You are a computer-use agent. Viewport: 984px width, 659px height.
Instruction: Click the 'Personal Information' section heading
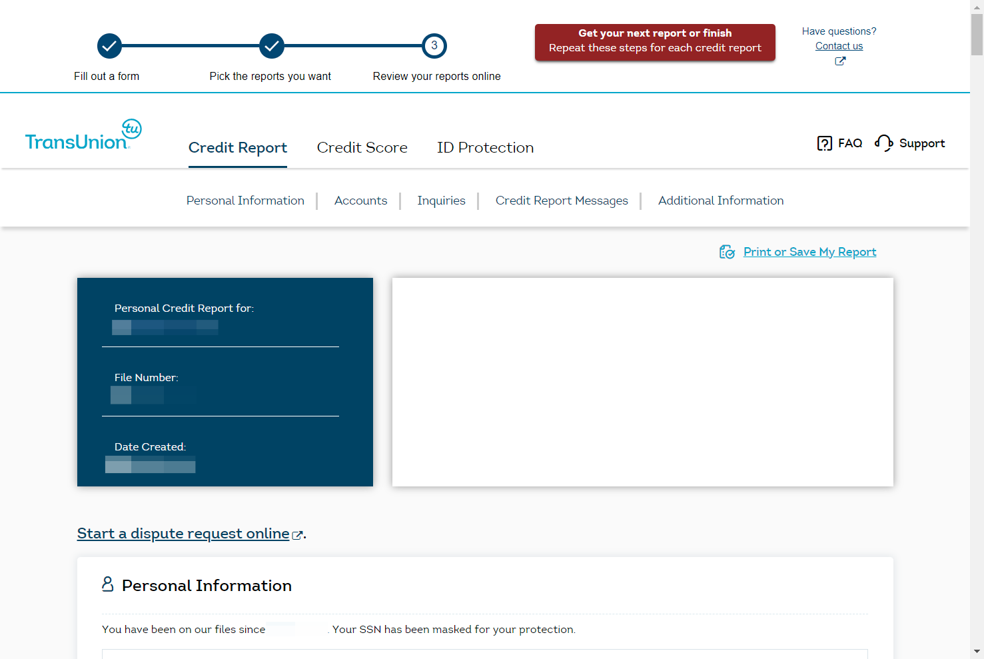[207, 586]
